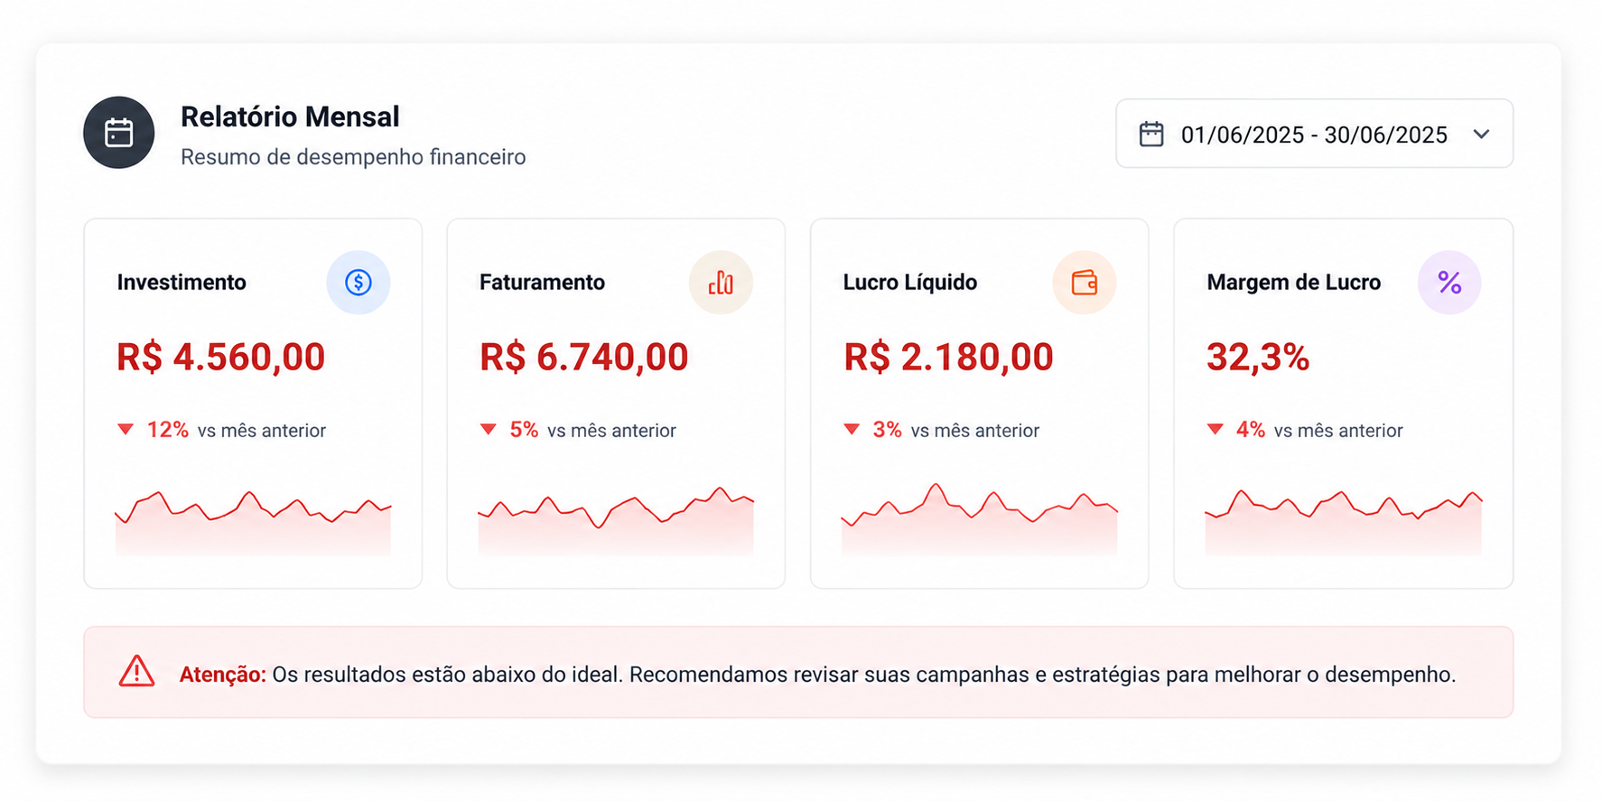The width and height of the screenshot is (1602, 801).
Task: Click the Atenção alert banner text
Action: (x=817, y=675)
